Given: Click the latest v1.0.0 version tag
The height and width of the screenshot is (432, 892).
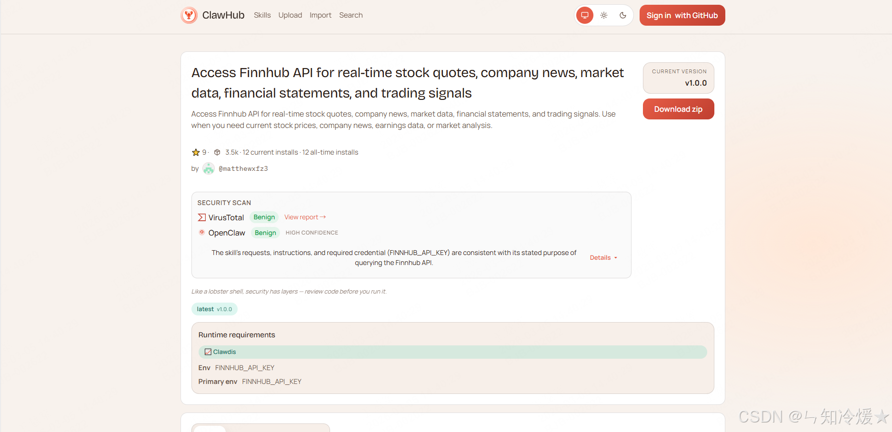Looking at the screenshot, I should (x=214, y=309).
